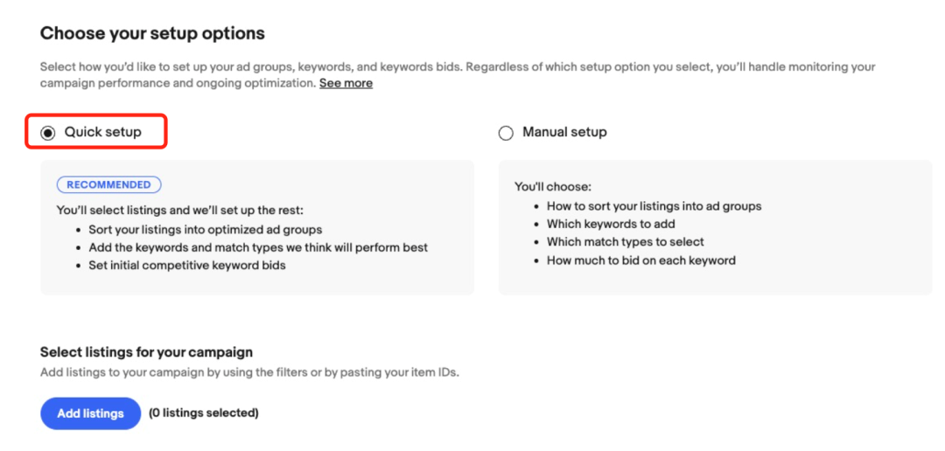
Task: Select the Quick setup radio button
Action: coord(48,133)
